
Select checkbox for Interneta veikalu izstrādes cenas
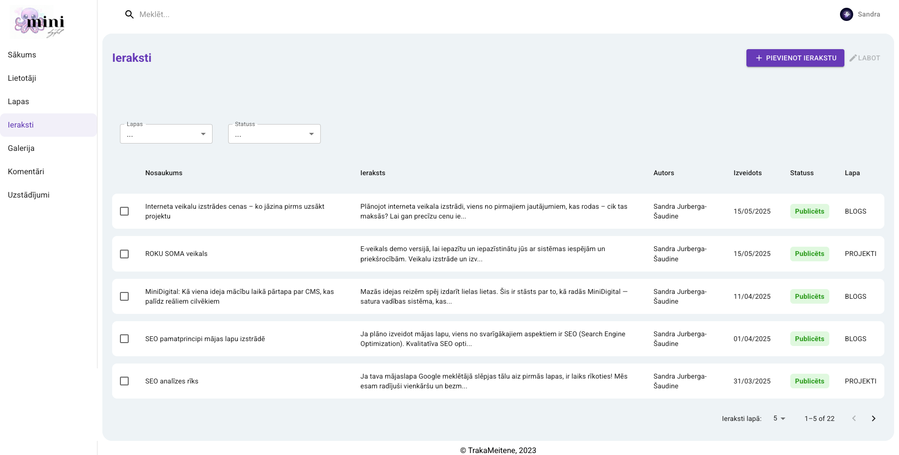[x=124, y=211]
